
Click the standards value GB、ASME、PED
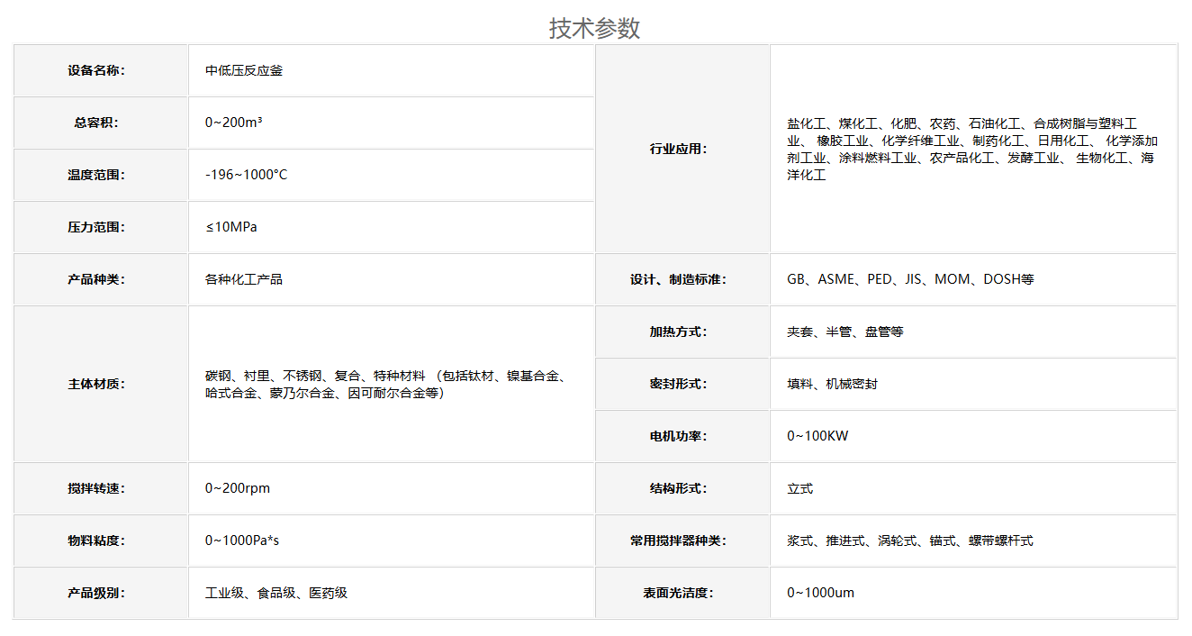click(x=910, y=279)
